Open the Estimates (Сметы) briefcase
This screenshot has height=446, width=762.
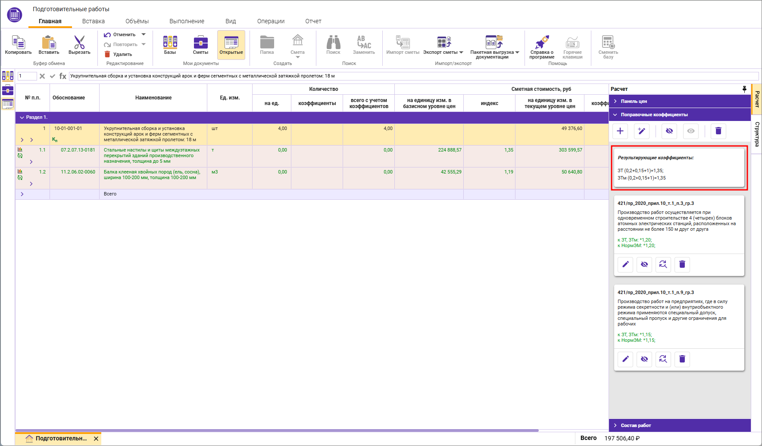[200, 43]
